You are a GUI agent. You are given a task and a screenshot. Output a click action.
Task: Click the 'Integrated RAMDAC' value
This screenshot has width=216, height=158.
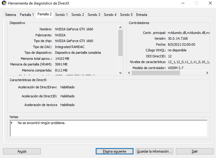tap(70, 47)
